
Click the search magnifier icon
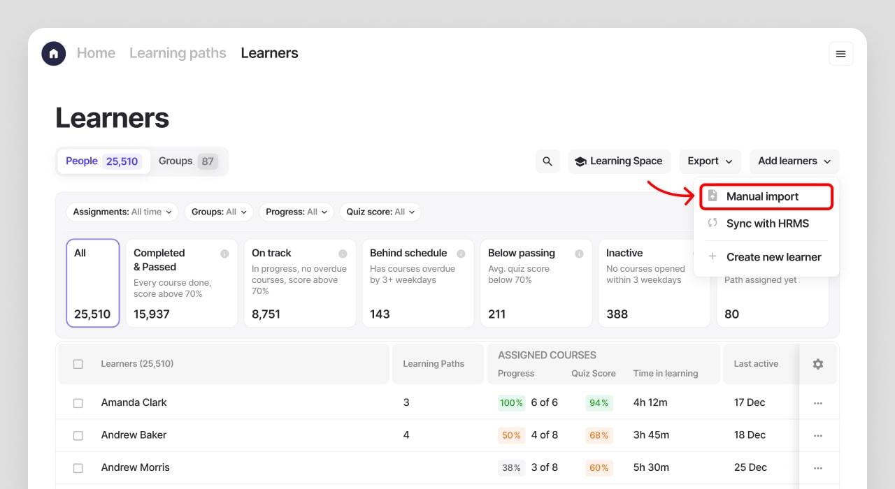point(547,161)
